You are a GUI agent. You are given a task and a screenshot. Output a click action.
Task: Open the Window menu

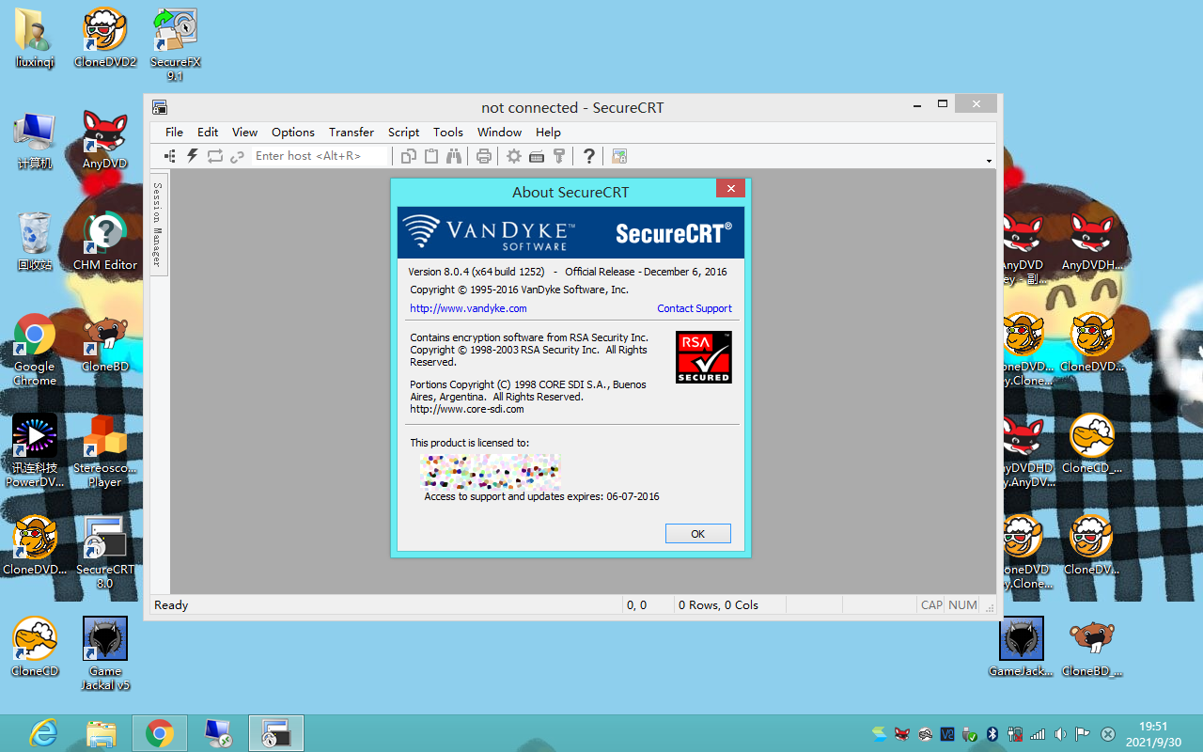click(499, 132)
